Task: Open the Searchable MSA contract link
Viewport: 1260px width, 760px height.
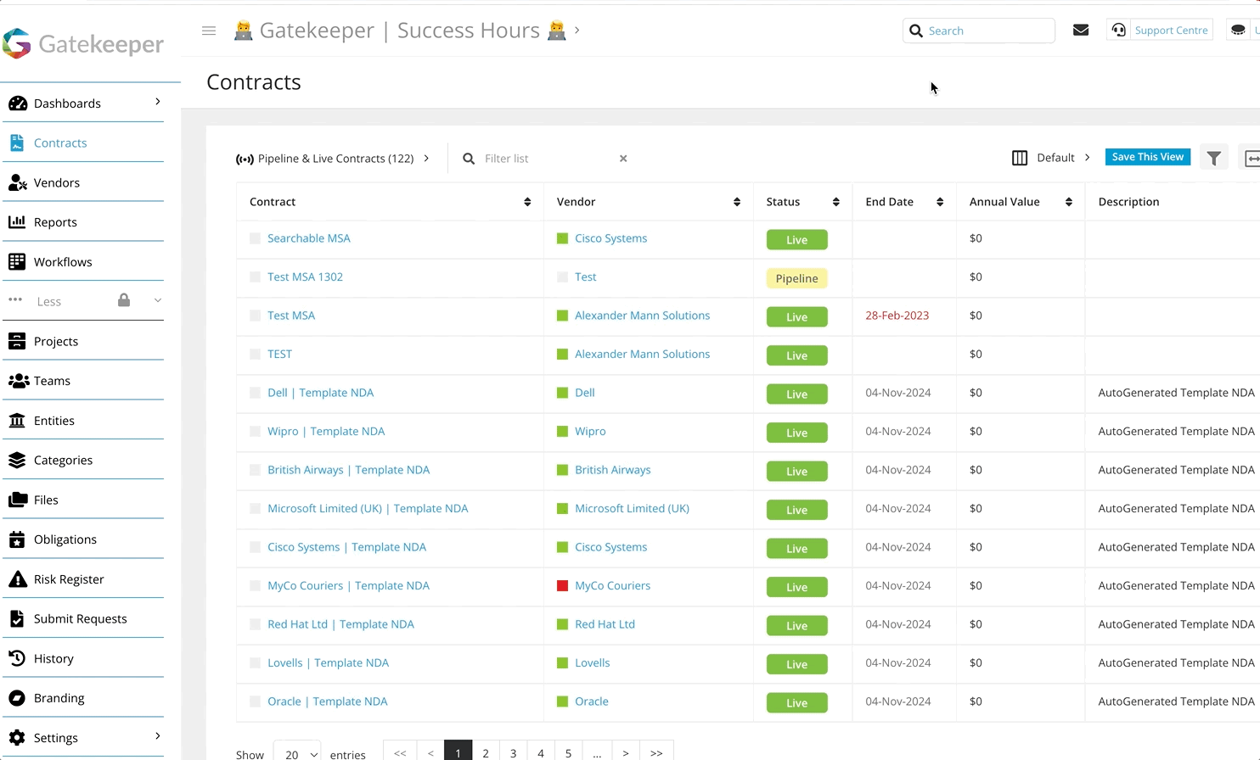Action: [x=309, y=238]
